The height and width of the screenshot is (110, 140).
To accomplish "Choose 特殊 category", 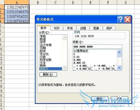I will 51,66.
